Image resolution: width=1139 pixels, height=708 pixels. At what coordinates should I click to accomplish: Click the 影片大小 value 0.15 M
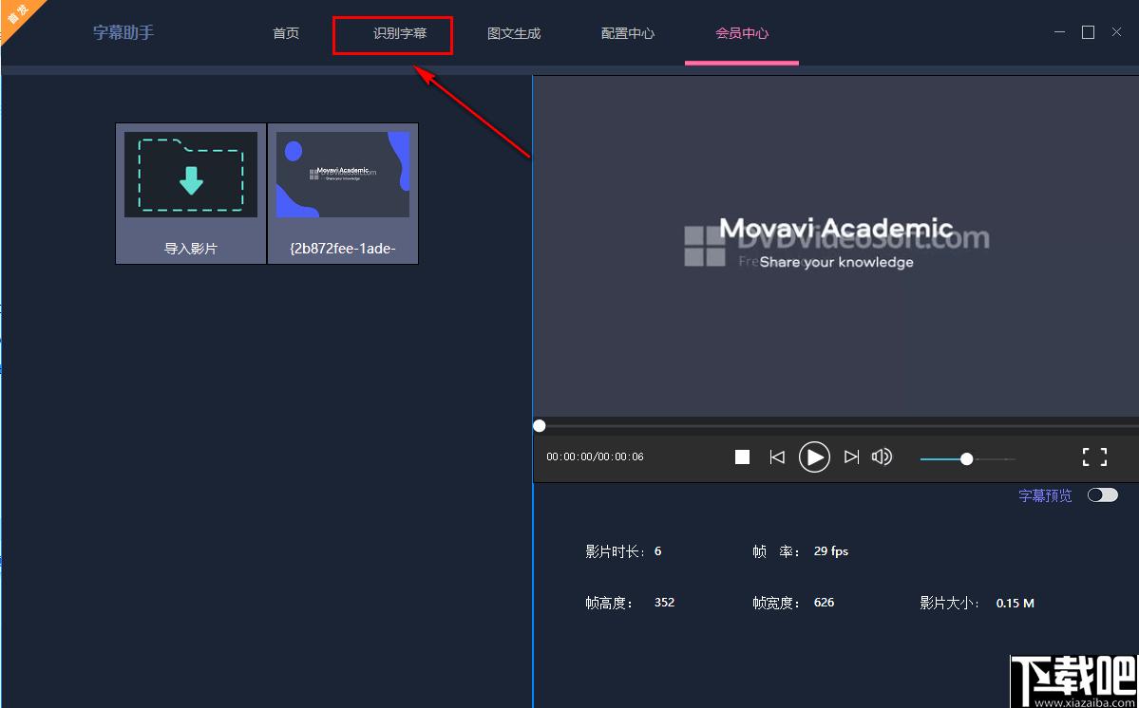click(1015, 603)
